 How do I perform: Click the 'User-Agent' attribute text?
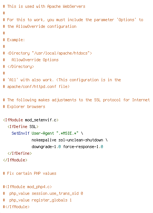point(43,133)
